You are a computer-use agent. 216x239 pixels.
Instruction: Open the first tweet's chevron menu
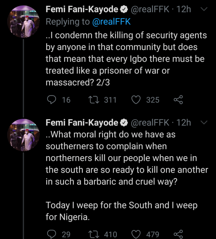click(205, 9)
